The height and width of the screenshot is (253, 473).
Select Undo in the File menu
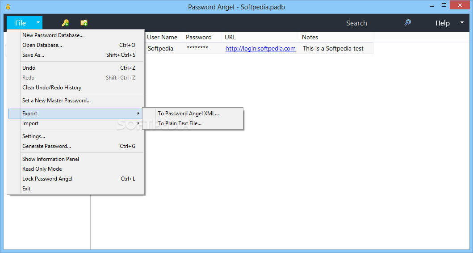[76, 68]
